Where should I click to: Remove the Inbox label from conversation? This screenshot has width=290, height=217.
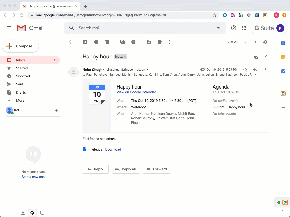click(x=125, y=57)
